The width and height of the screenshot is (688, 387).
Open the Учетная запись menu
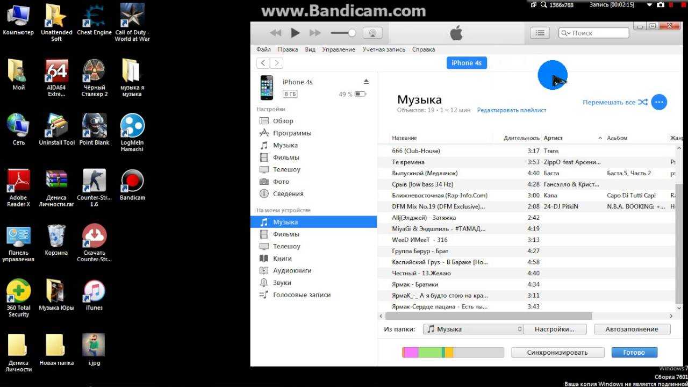pos(384,49)
